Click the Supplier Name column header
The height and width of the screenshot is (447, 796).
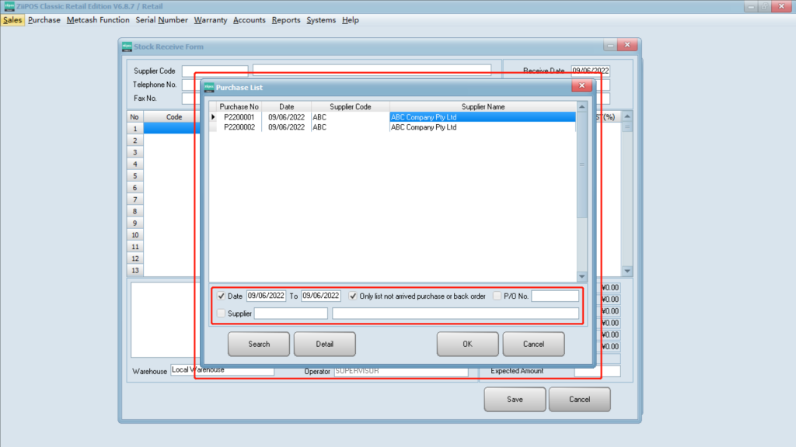click(x=482, y=106)
